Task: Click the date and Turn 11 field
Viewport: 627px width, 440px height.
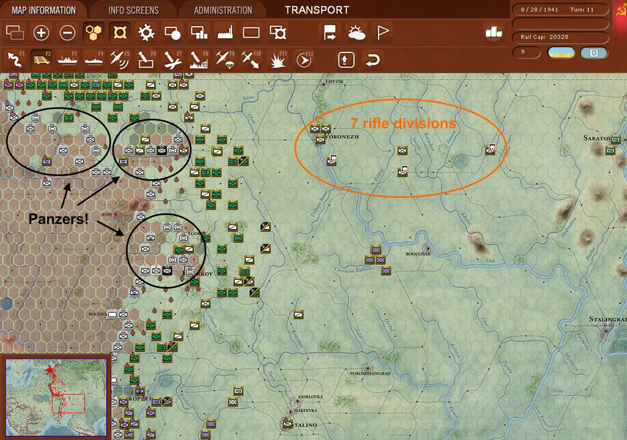Action: coord(560,10)
